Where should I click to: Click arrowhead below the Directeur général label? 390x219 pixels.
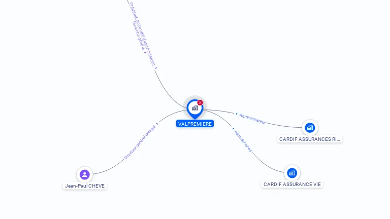[x=145, y=52]
